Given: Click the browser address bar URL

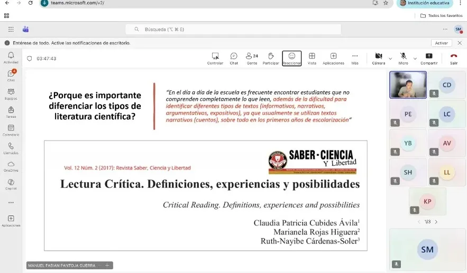Looking at the screenshot, I should pyautogui.click(x=77, y=3).
